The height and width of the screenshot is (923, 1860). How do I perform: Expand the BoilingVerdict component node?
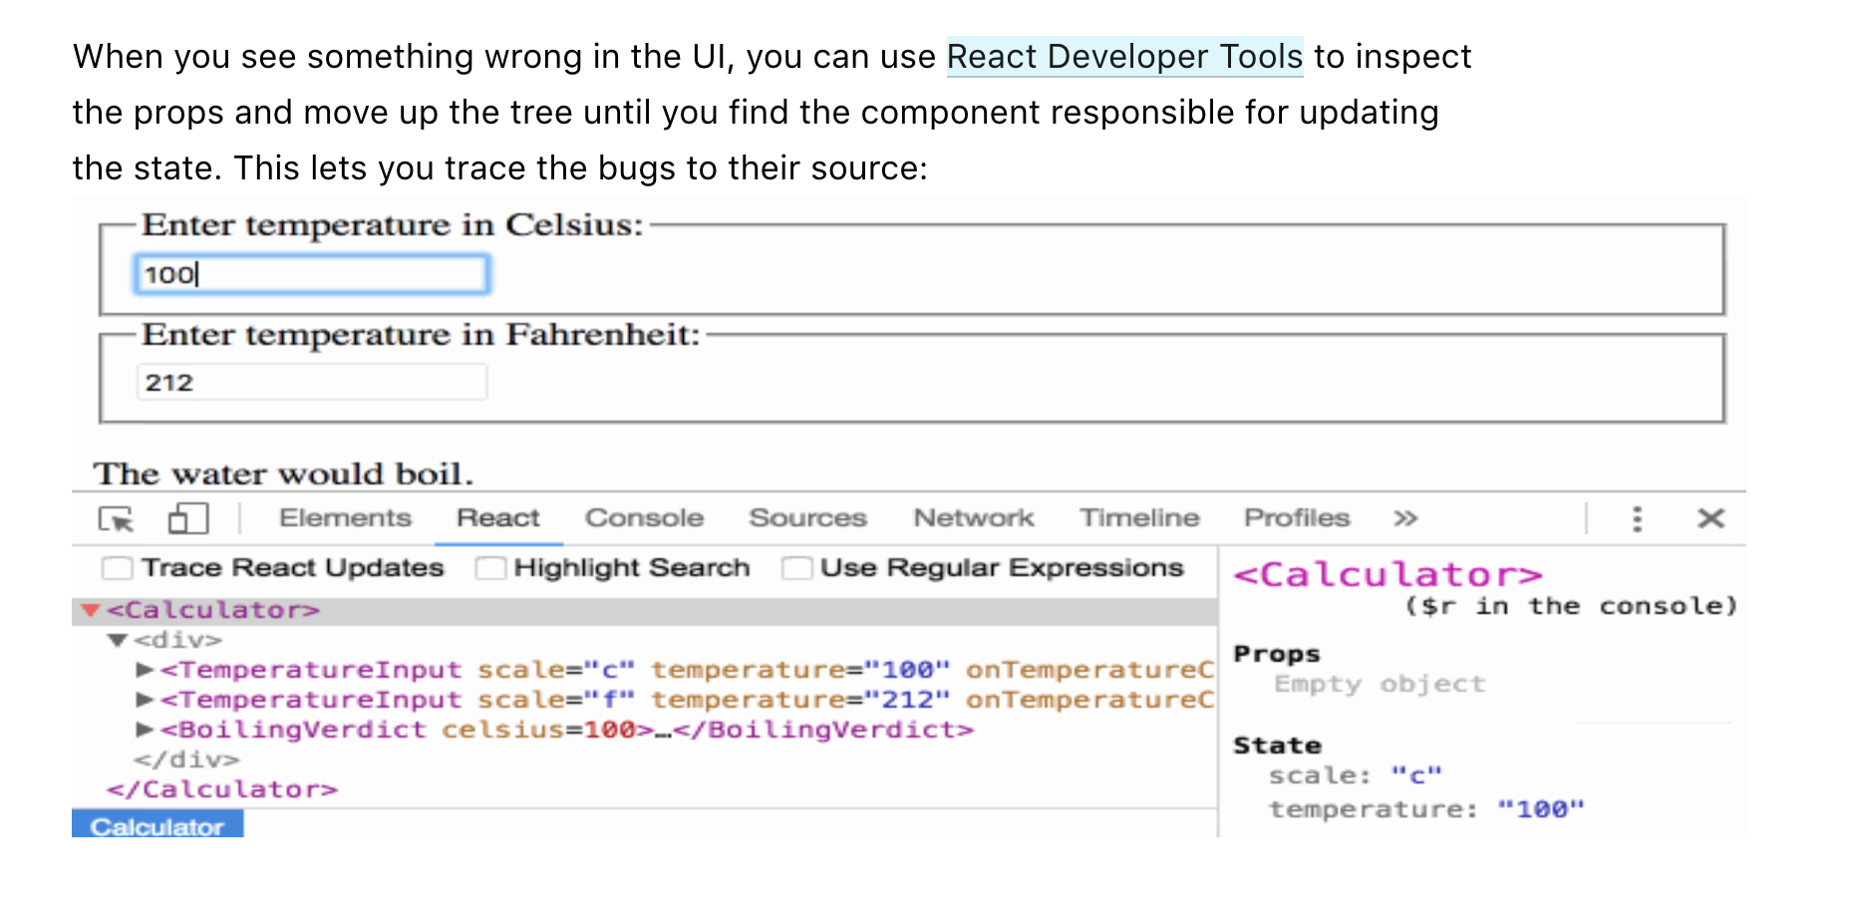tap(143, 729)
